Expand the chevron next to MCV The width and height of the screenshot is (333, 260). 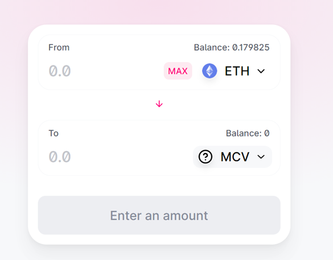[x=261, y=157]
